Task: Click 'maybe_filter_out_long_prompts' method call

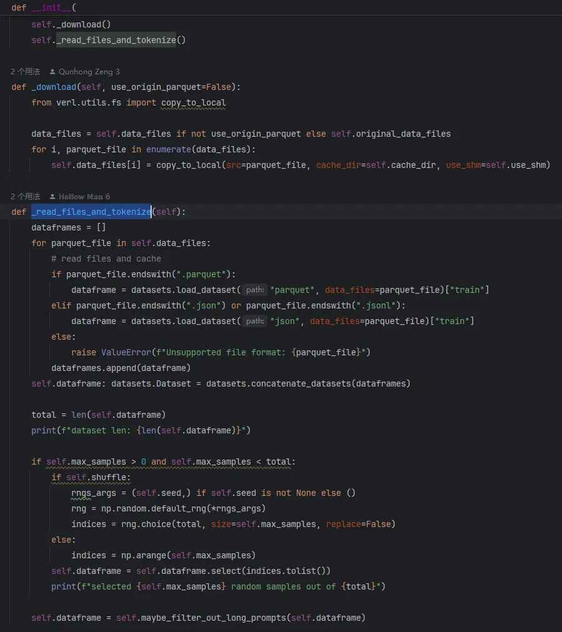Action: pos(214,618)
